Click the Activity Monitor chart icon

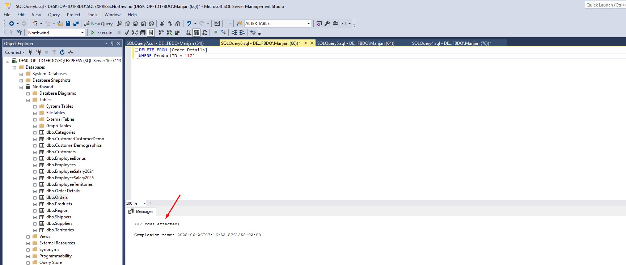(217, 23)
